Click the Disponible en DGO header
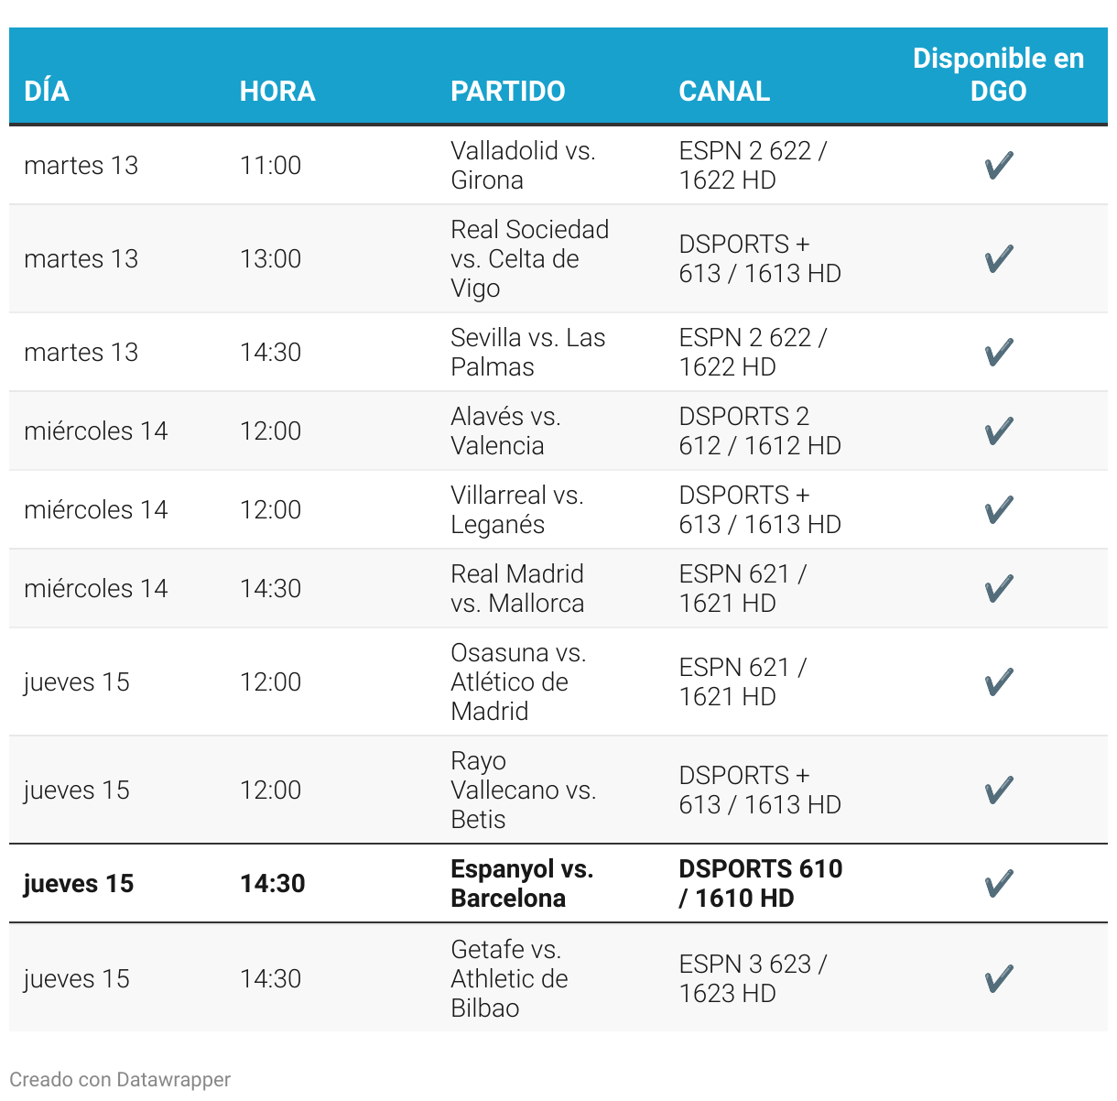Viewport: 1117px width, 1101px height. click(998, 75)
